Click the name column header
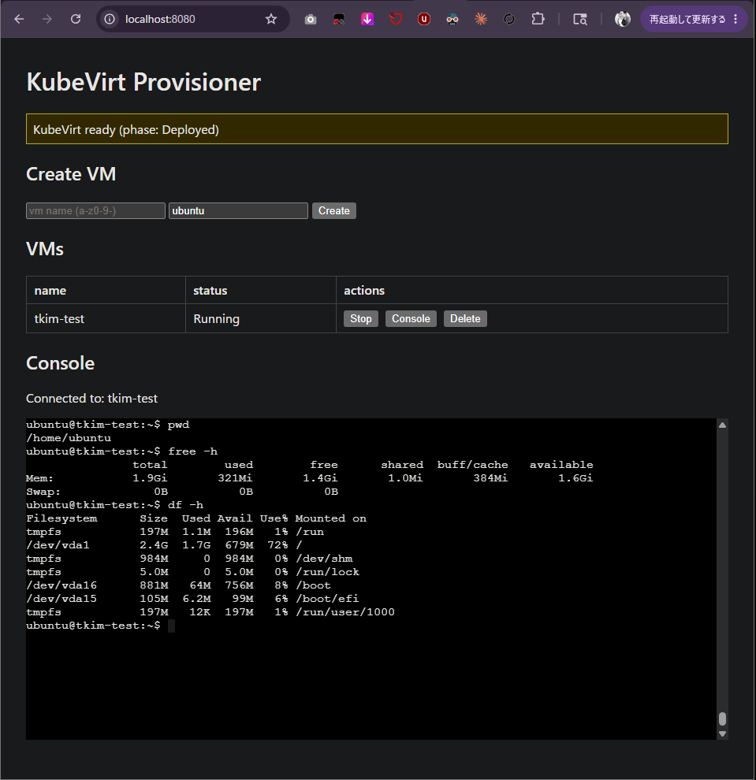The height and width of the screenshot is (780, 756). [x=106, y=291]
